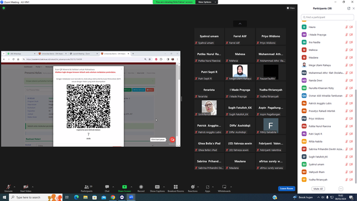Click the Windows taskbar search box
Screen dimensions: 357x201
(36, 197)
